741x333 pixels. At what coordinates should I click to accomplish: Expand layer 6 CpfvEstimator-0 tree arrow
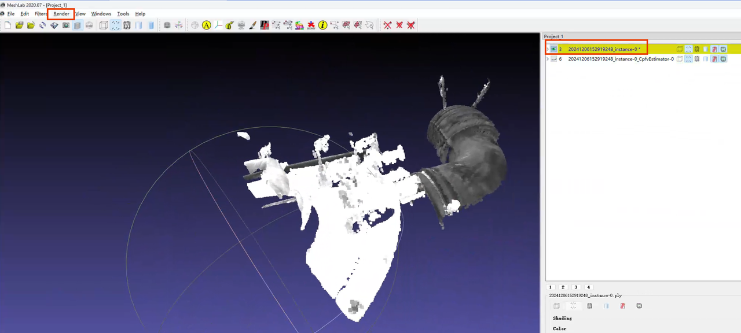[x=548, y=59]
